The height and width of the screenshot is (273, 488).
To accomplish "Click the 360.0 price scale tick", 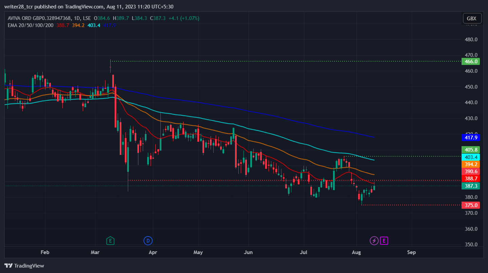I will coord(471,229).
